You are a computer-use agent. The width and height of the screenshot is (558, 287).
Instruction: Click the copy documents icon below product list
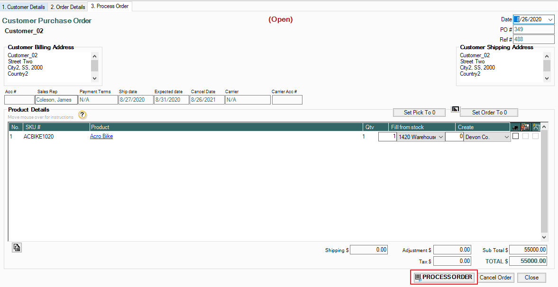[17, 247]
